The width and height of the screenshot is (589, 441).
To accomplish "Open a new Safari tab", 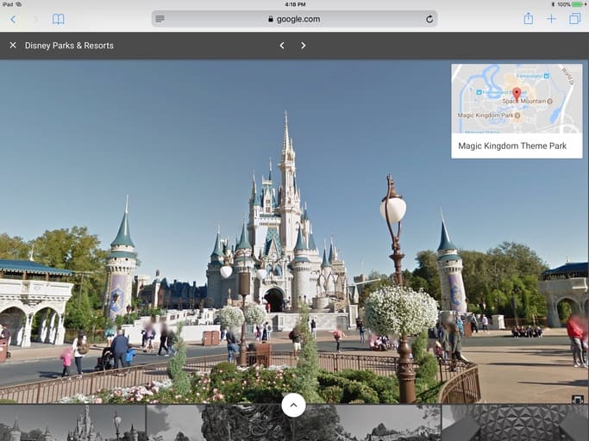I will (551, 19).
